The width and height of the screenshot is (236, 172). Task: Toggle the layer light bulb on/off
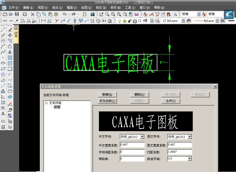pos(120,21)
